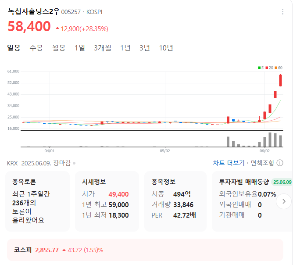Click the PER value 42.72배
This screenshot has width=293, height=265.
coord(184,215)
